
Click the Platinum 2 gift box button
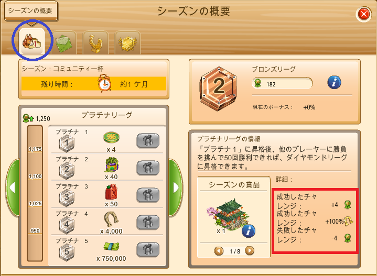pyautogui.click(x=148, y=168)
